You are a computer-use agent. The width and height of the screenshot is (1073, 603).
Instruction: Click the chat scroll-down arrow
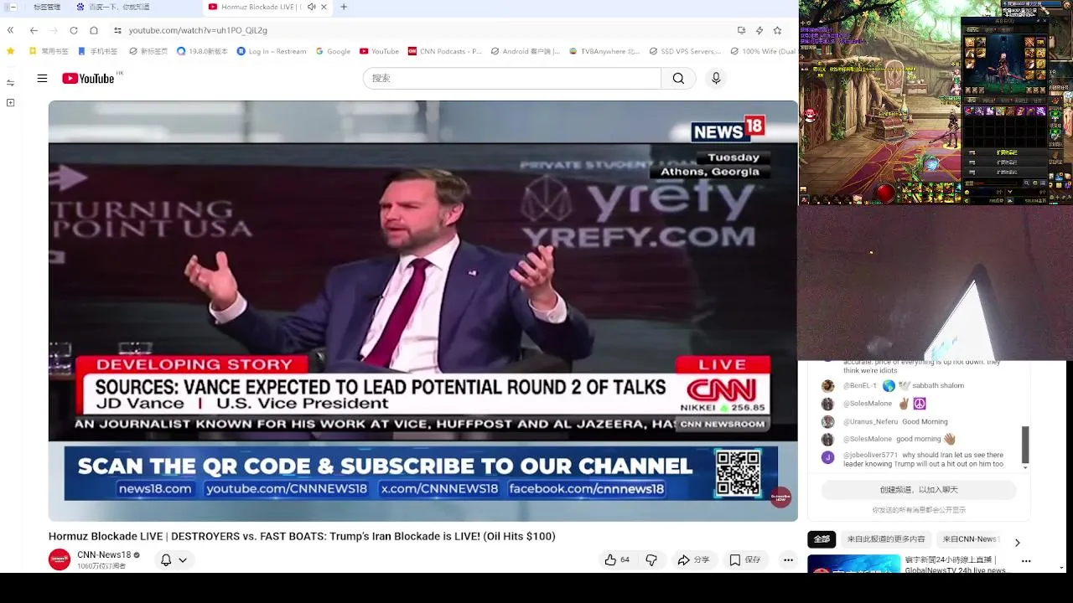pos(1024,469)
